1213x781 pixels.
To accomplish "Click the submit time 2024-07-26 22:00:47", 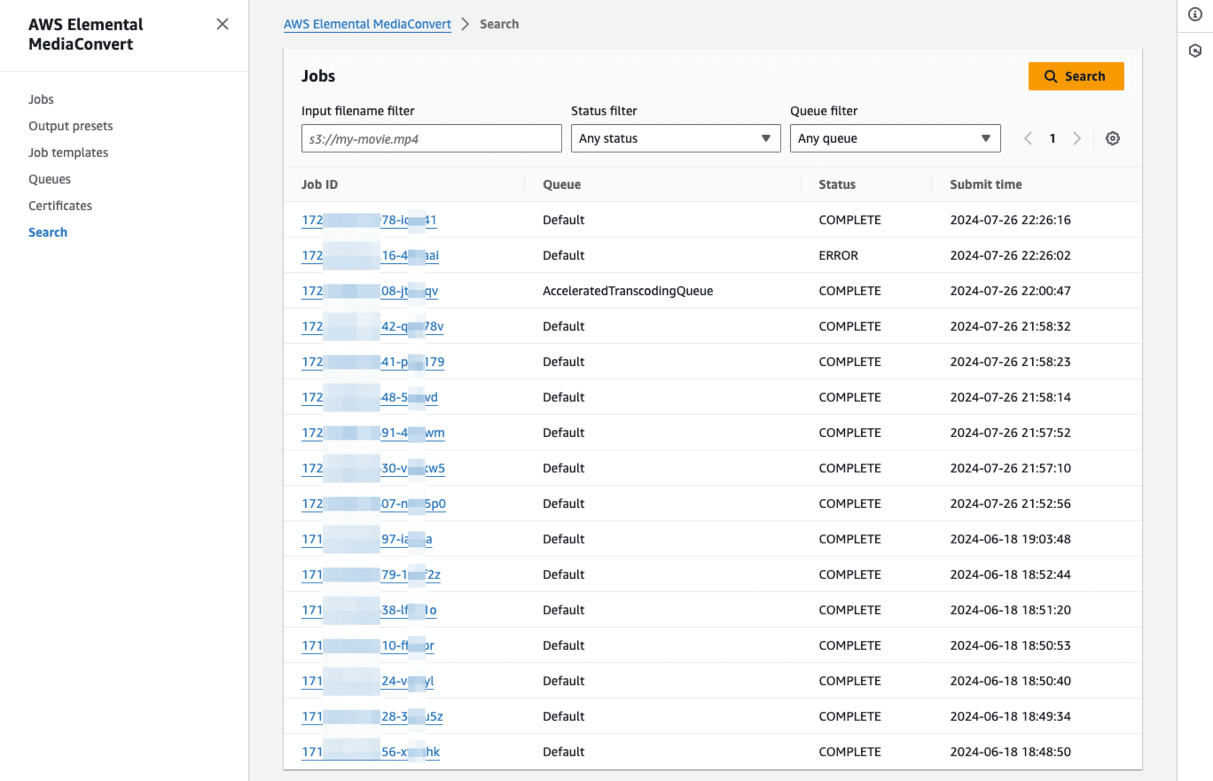I will (1010, 291).
